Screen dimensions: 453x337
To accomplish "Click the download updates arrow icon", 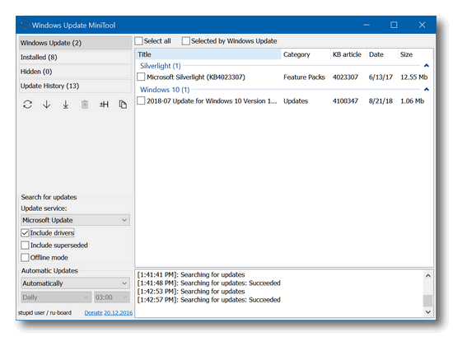I will click(x=46, y=105).
